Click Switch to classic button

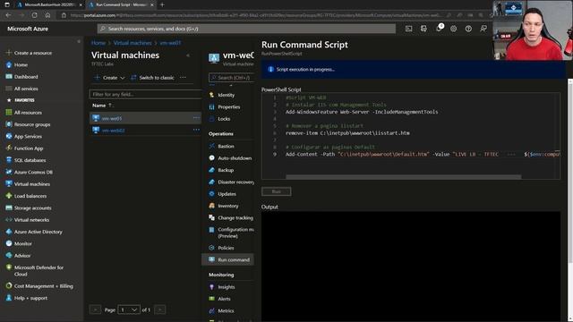pos(152,78)
